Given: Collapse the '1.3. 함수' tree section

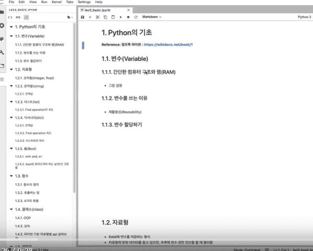Looking at the screenshot, I should tap(11, 176).
